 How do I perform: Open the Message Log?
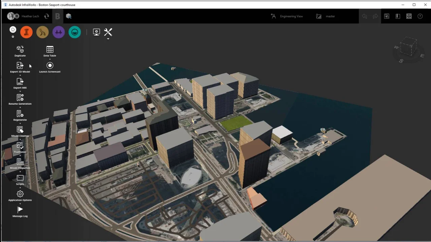click(x=20, y=210)
